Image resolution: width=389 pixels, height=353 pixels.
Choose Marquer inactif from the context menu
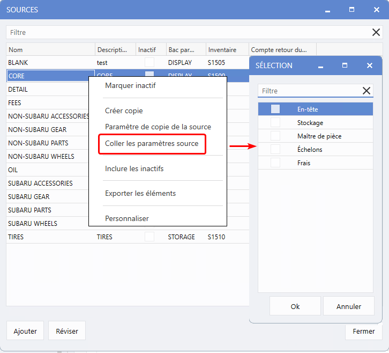pyautogui.click(x=130, y=85)
